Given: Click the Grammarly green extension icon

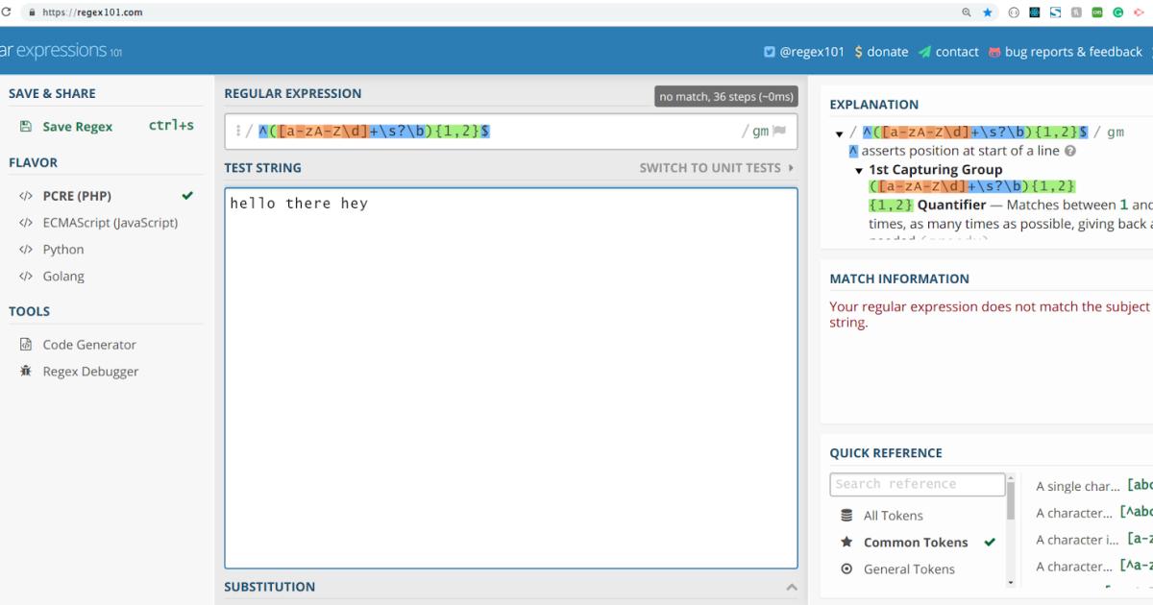Looking at the screenshot, I should tap(1118, 12).
